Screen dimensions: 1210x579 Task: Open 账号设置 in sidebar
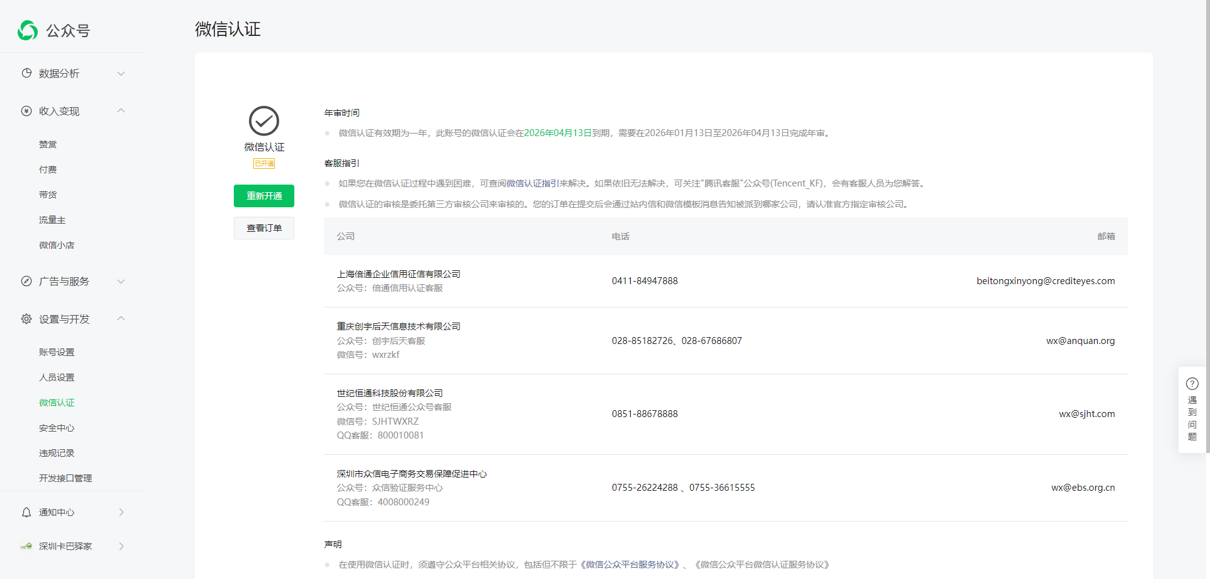pyautogui.click(x=57, y=352)
